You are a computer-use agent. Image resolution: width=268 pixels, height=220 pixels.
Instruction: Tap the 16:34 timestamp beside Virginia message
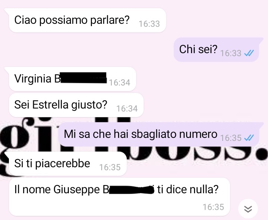coord(119,82)
